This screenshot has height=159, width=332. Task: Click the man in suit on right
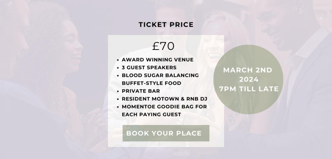pos(296,74)
